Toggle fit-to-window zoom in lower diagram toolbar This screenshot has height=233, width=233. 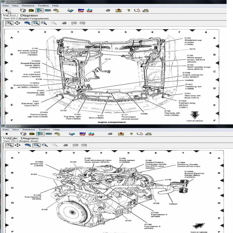click(x=36, y=145)
